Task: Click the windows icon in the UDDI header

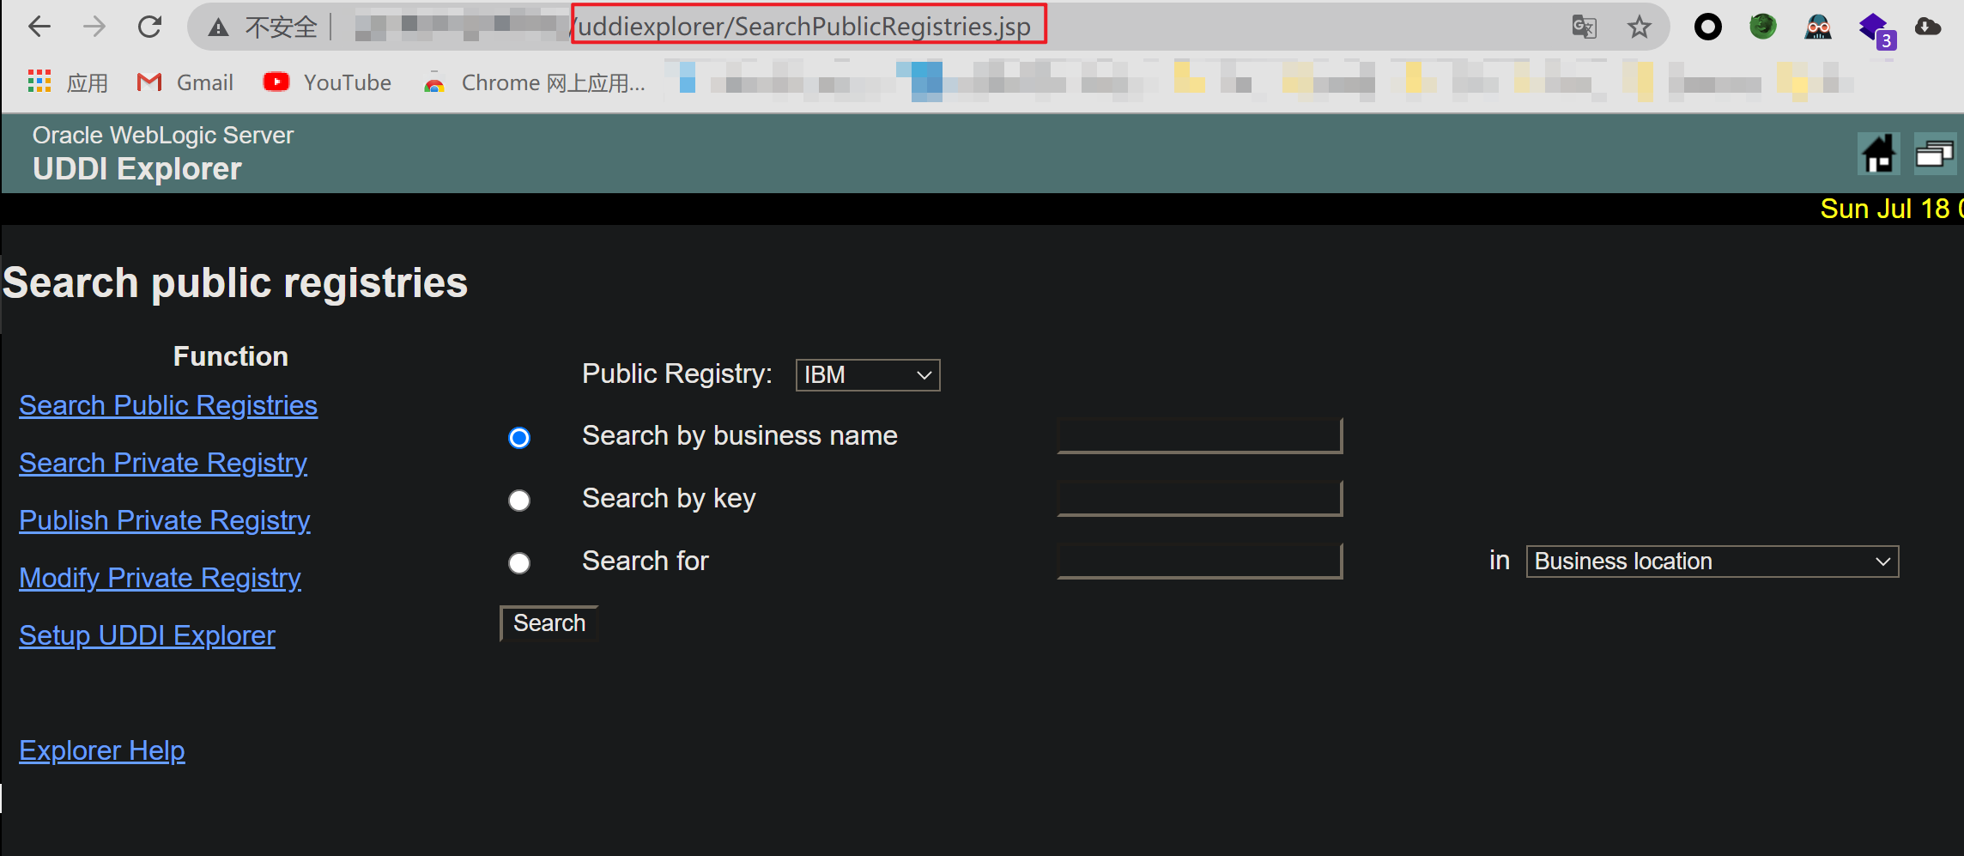Action: tap(1935, 154)
